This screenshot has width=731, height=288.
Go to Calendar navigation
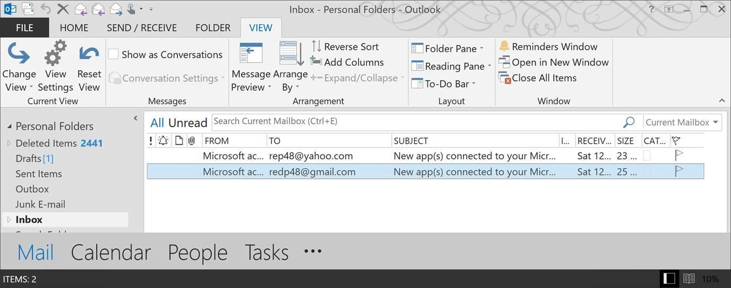point(110,252)
